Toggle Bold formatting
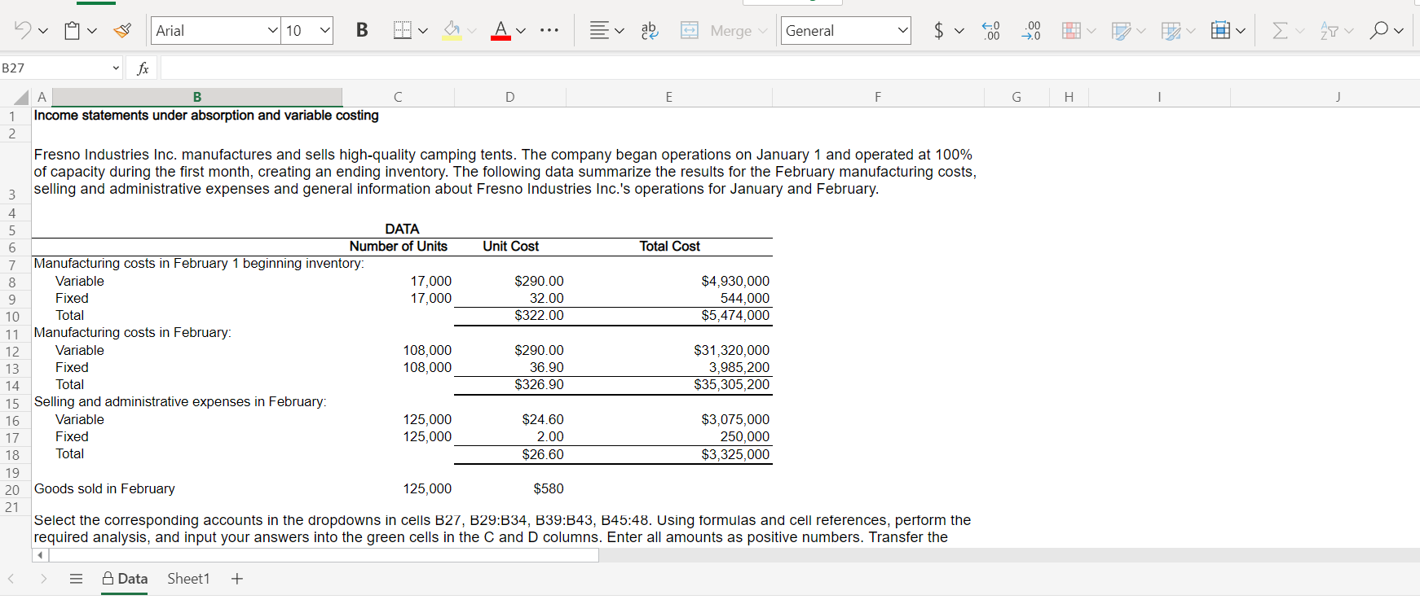The width and height of the screenshot is (1420, 604). (362, 30)
